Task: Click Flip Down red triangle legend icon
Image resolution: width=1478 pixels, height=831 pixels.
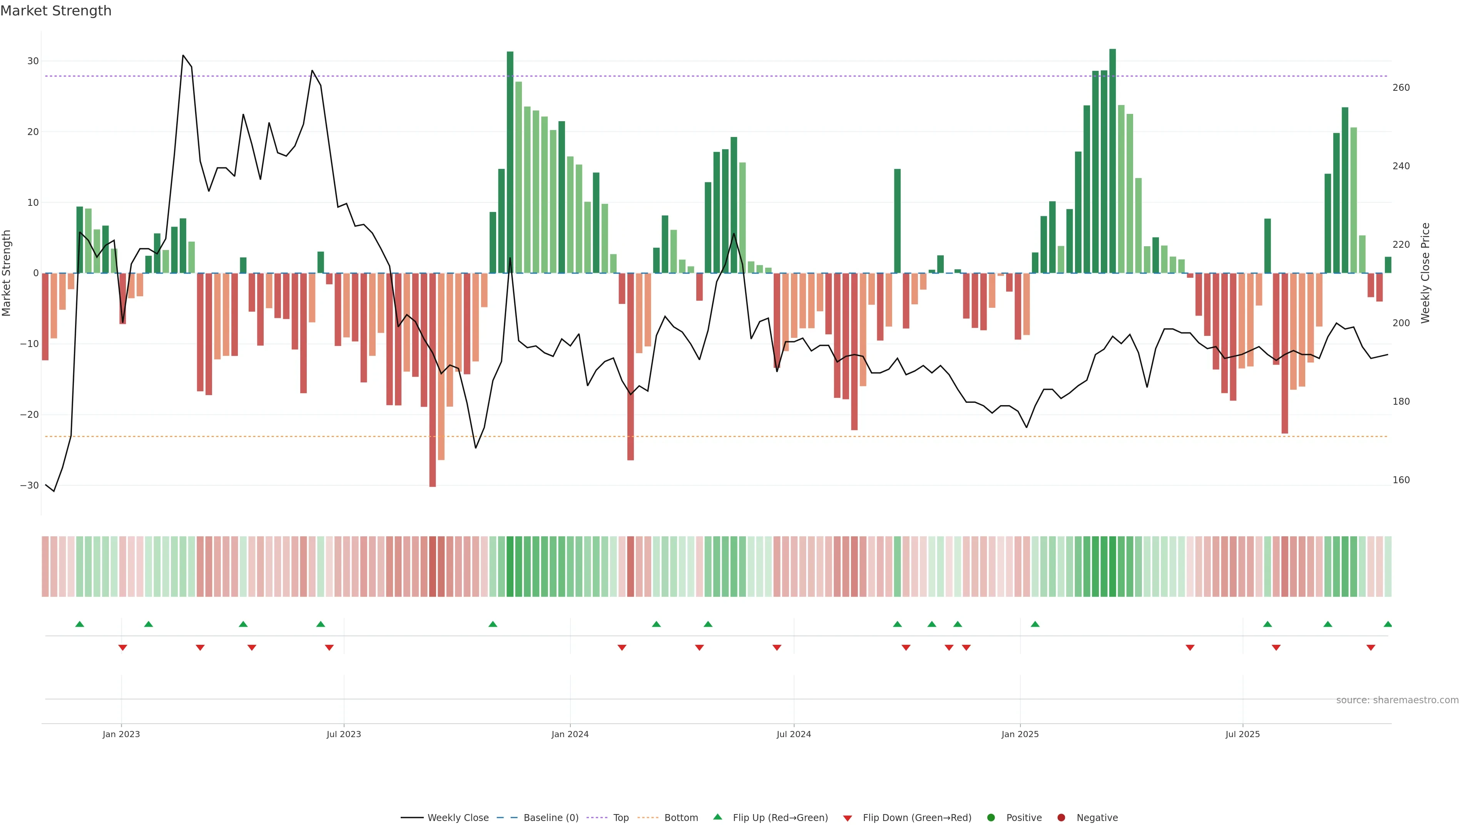Action: tap(848, 818)
